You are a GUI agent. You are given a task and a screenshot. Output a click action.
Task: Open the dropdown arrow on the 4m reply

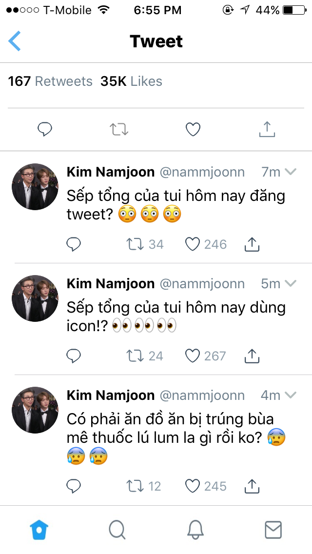tap(291, 395)
